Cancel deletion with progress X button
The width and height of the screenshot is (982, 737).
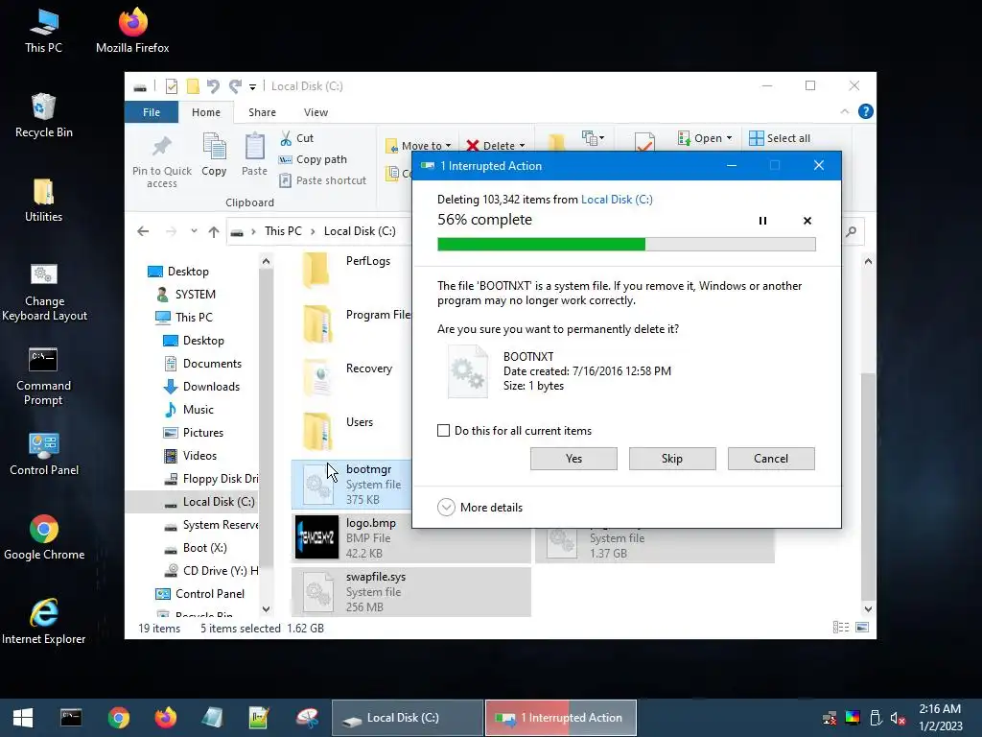(x=807, y=221)
